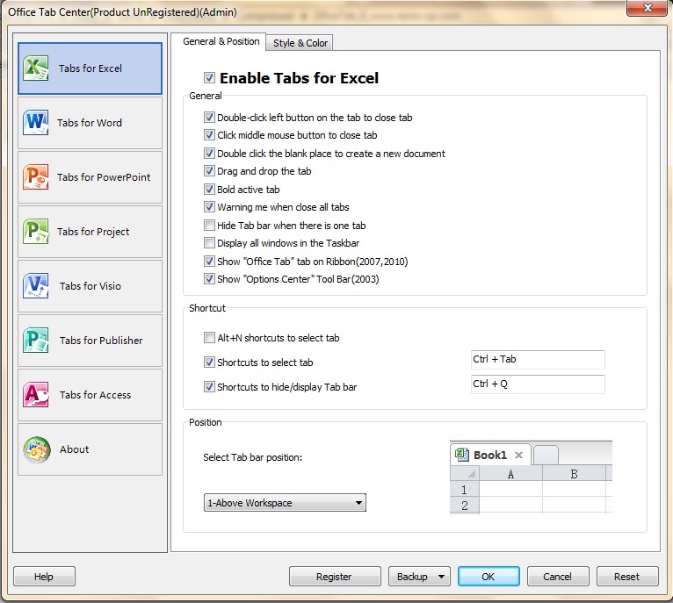Enable Hide Tab bar when there is one tab
This screenshot has width=673, height=603.
(209, 226)
